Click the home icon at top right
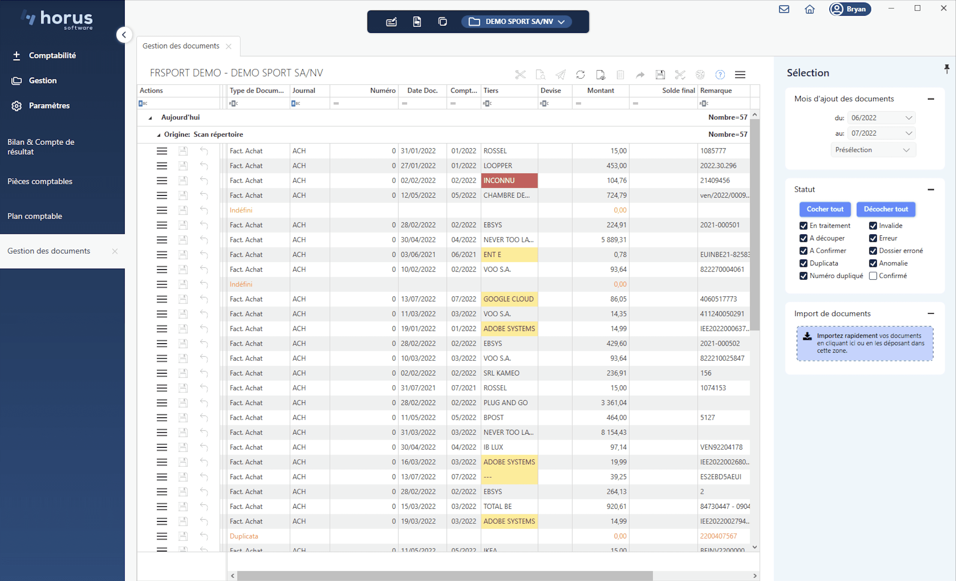956x581 pixels. 809,9
